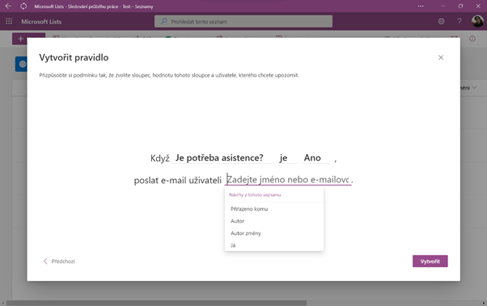Change the Ano value selector
This screenshot has width=487, height=306.
(316, 157)
